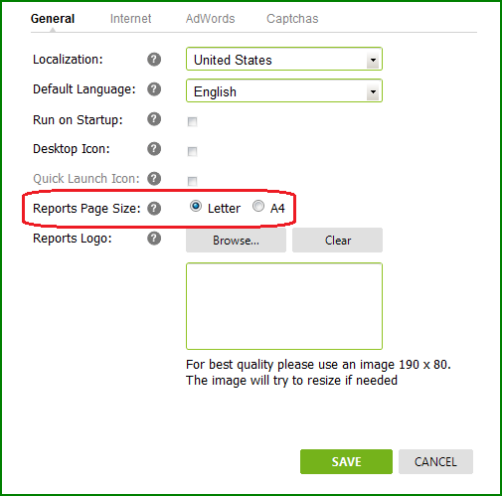Open the Default Language dropdown showing English

click(284, 90)
